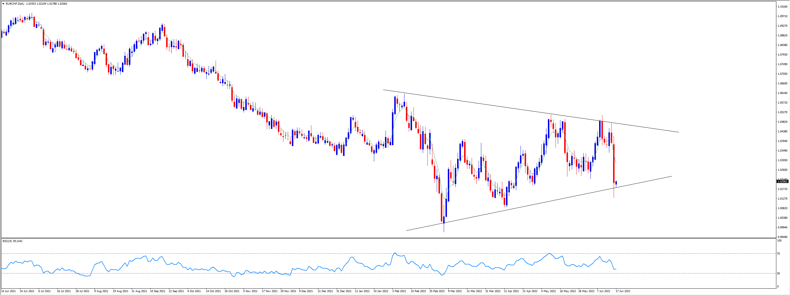Screen dimensions: 790x295
Task: Click the RSI 70 overbought level label
Action: (778, 254)
